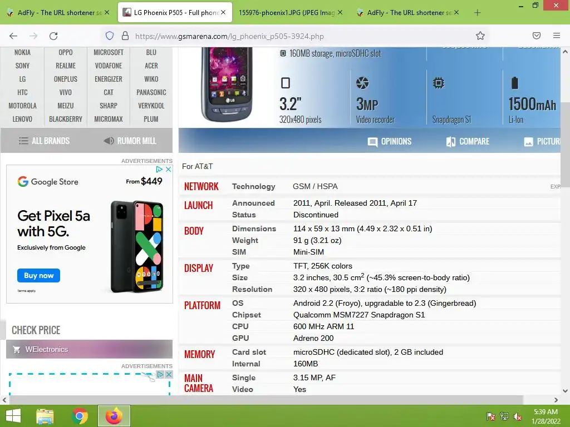
Task: Open the Firefox hamburger menu
Action: [557, 36]
